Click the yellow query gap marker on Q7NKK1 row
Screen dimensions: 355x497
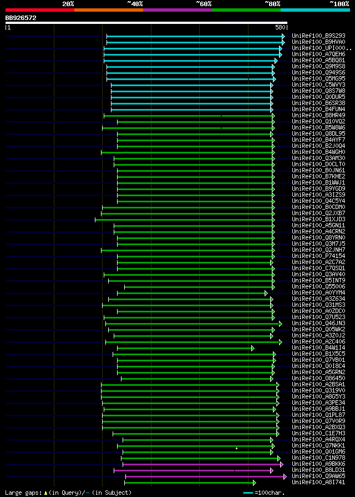(236, 448)
